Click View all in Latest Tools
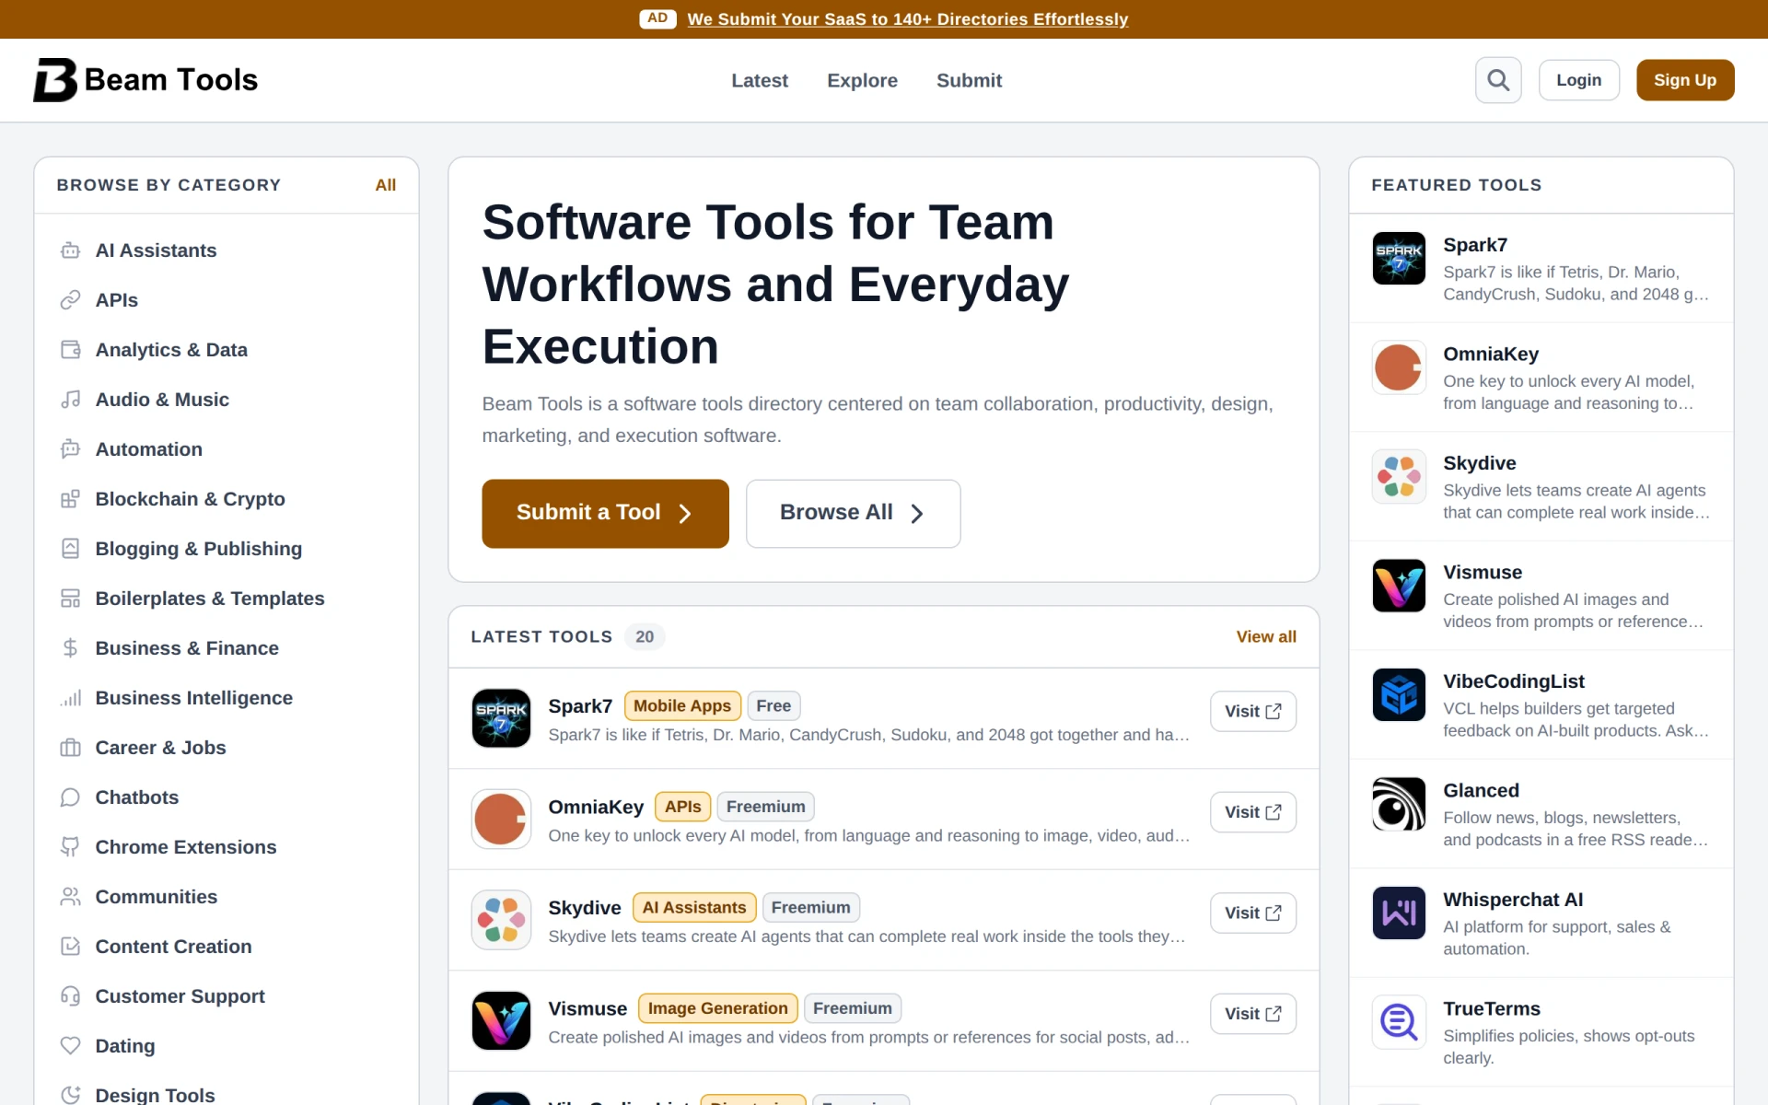This screenshot has height=1105, width=1768. [1266, 636]
